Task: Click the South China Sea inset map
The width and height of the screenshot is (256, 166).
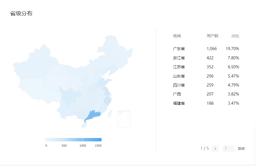Action: pyautogui.click(x=124, y=119)
